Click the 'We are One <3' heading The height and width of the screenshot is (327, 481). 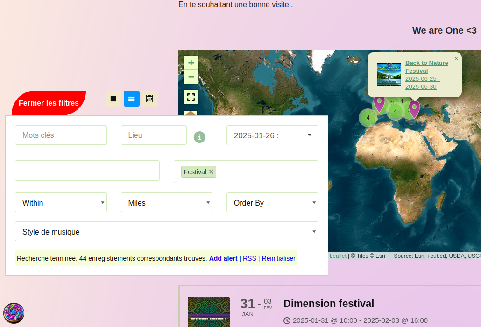point(444,30)
